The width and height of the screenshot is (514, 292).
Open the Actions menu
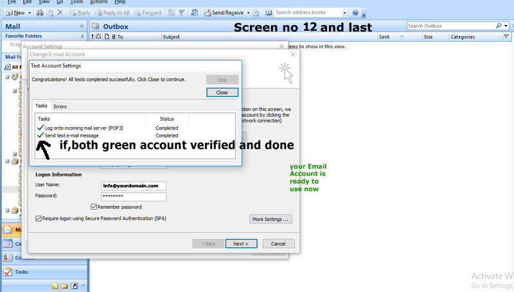(x=99, y=3)
